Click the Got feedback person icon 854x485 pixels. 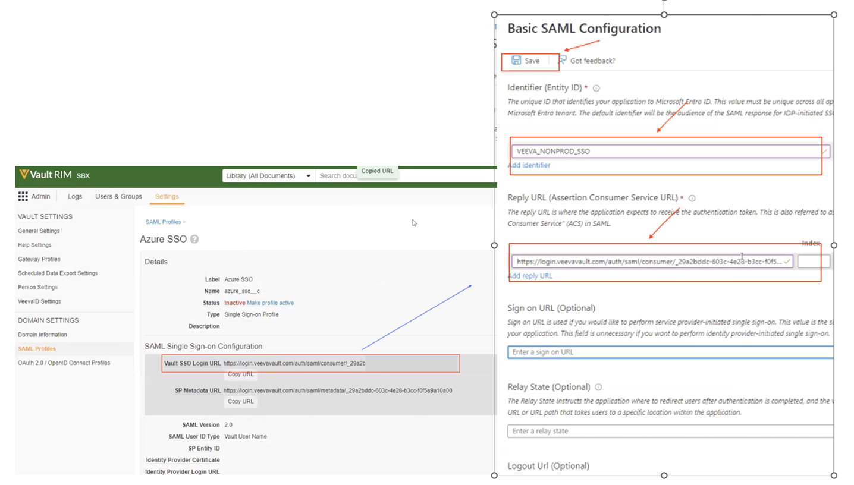(x=562, y=60)
